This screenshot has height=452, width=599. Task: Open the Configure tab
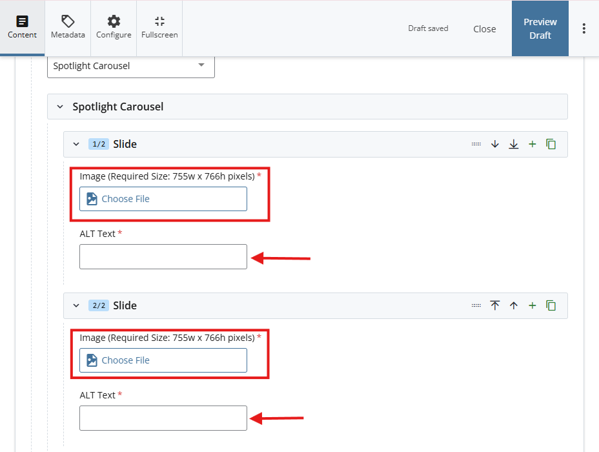pyautogui.click(x=114, y=28)
